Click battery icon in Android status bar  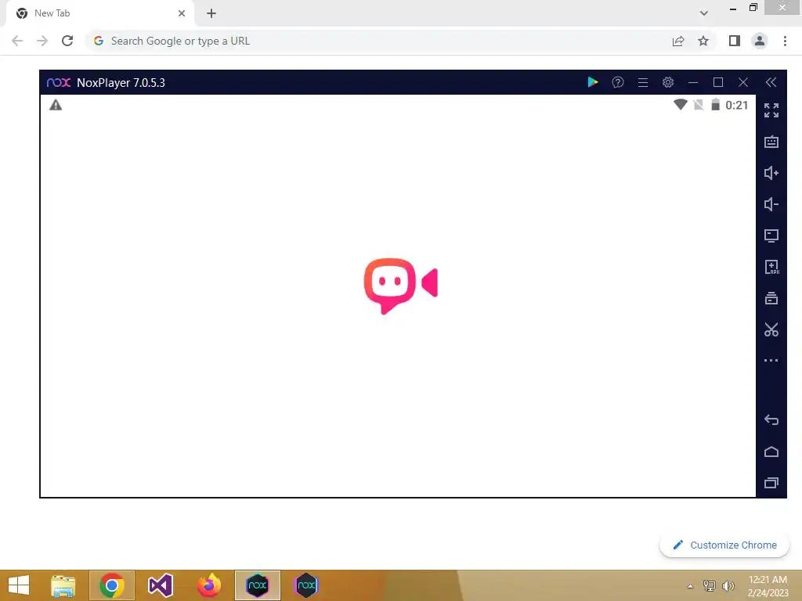pyautogui.click(x=715, y=105)
